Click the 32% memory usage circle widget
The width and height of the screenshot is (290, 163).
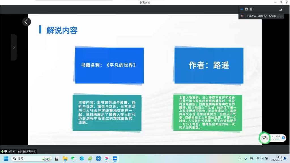[x=265, y=138]
